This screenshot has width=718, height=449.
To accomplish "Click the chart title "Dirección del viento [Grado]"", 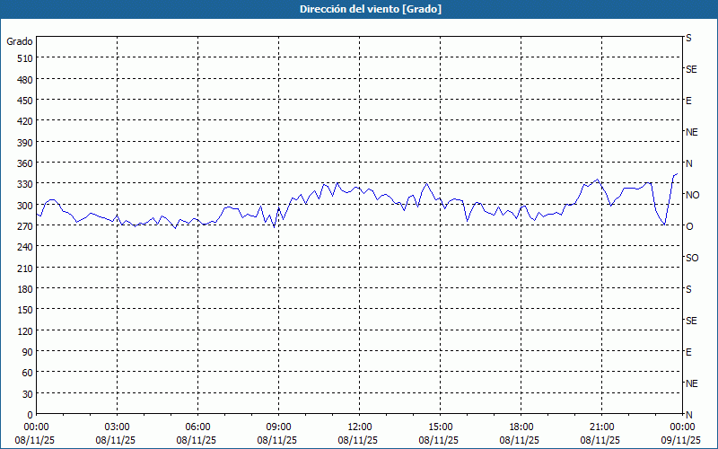I will (x=371, y=9).
